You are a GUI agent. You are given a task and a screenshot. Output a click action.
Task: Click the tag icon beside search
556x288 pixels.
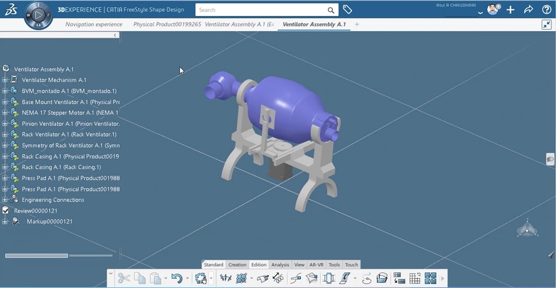[x=347, y=10]
